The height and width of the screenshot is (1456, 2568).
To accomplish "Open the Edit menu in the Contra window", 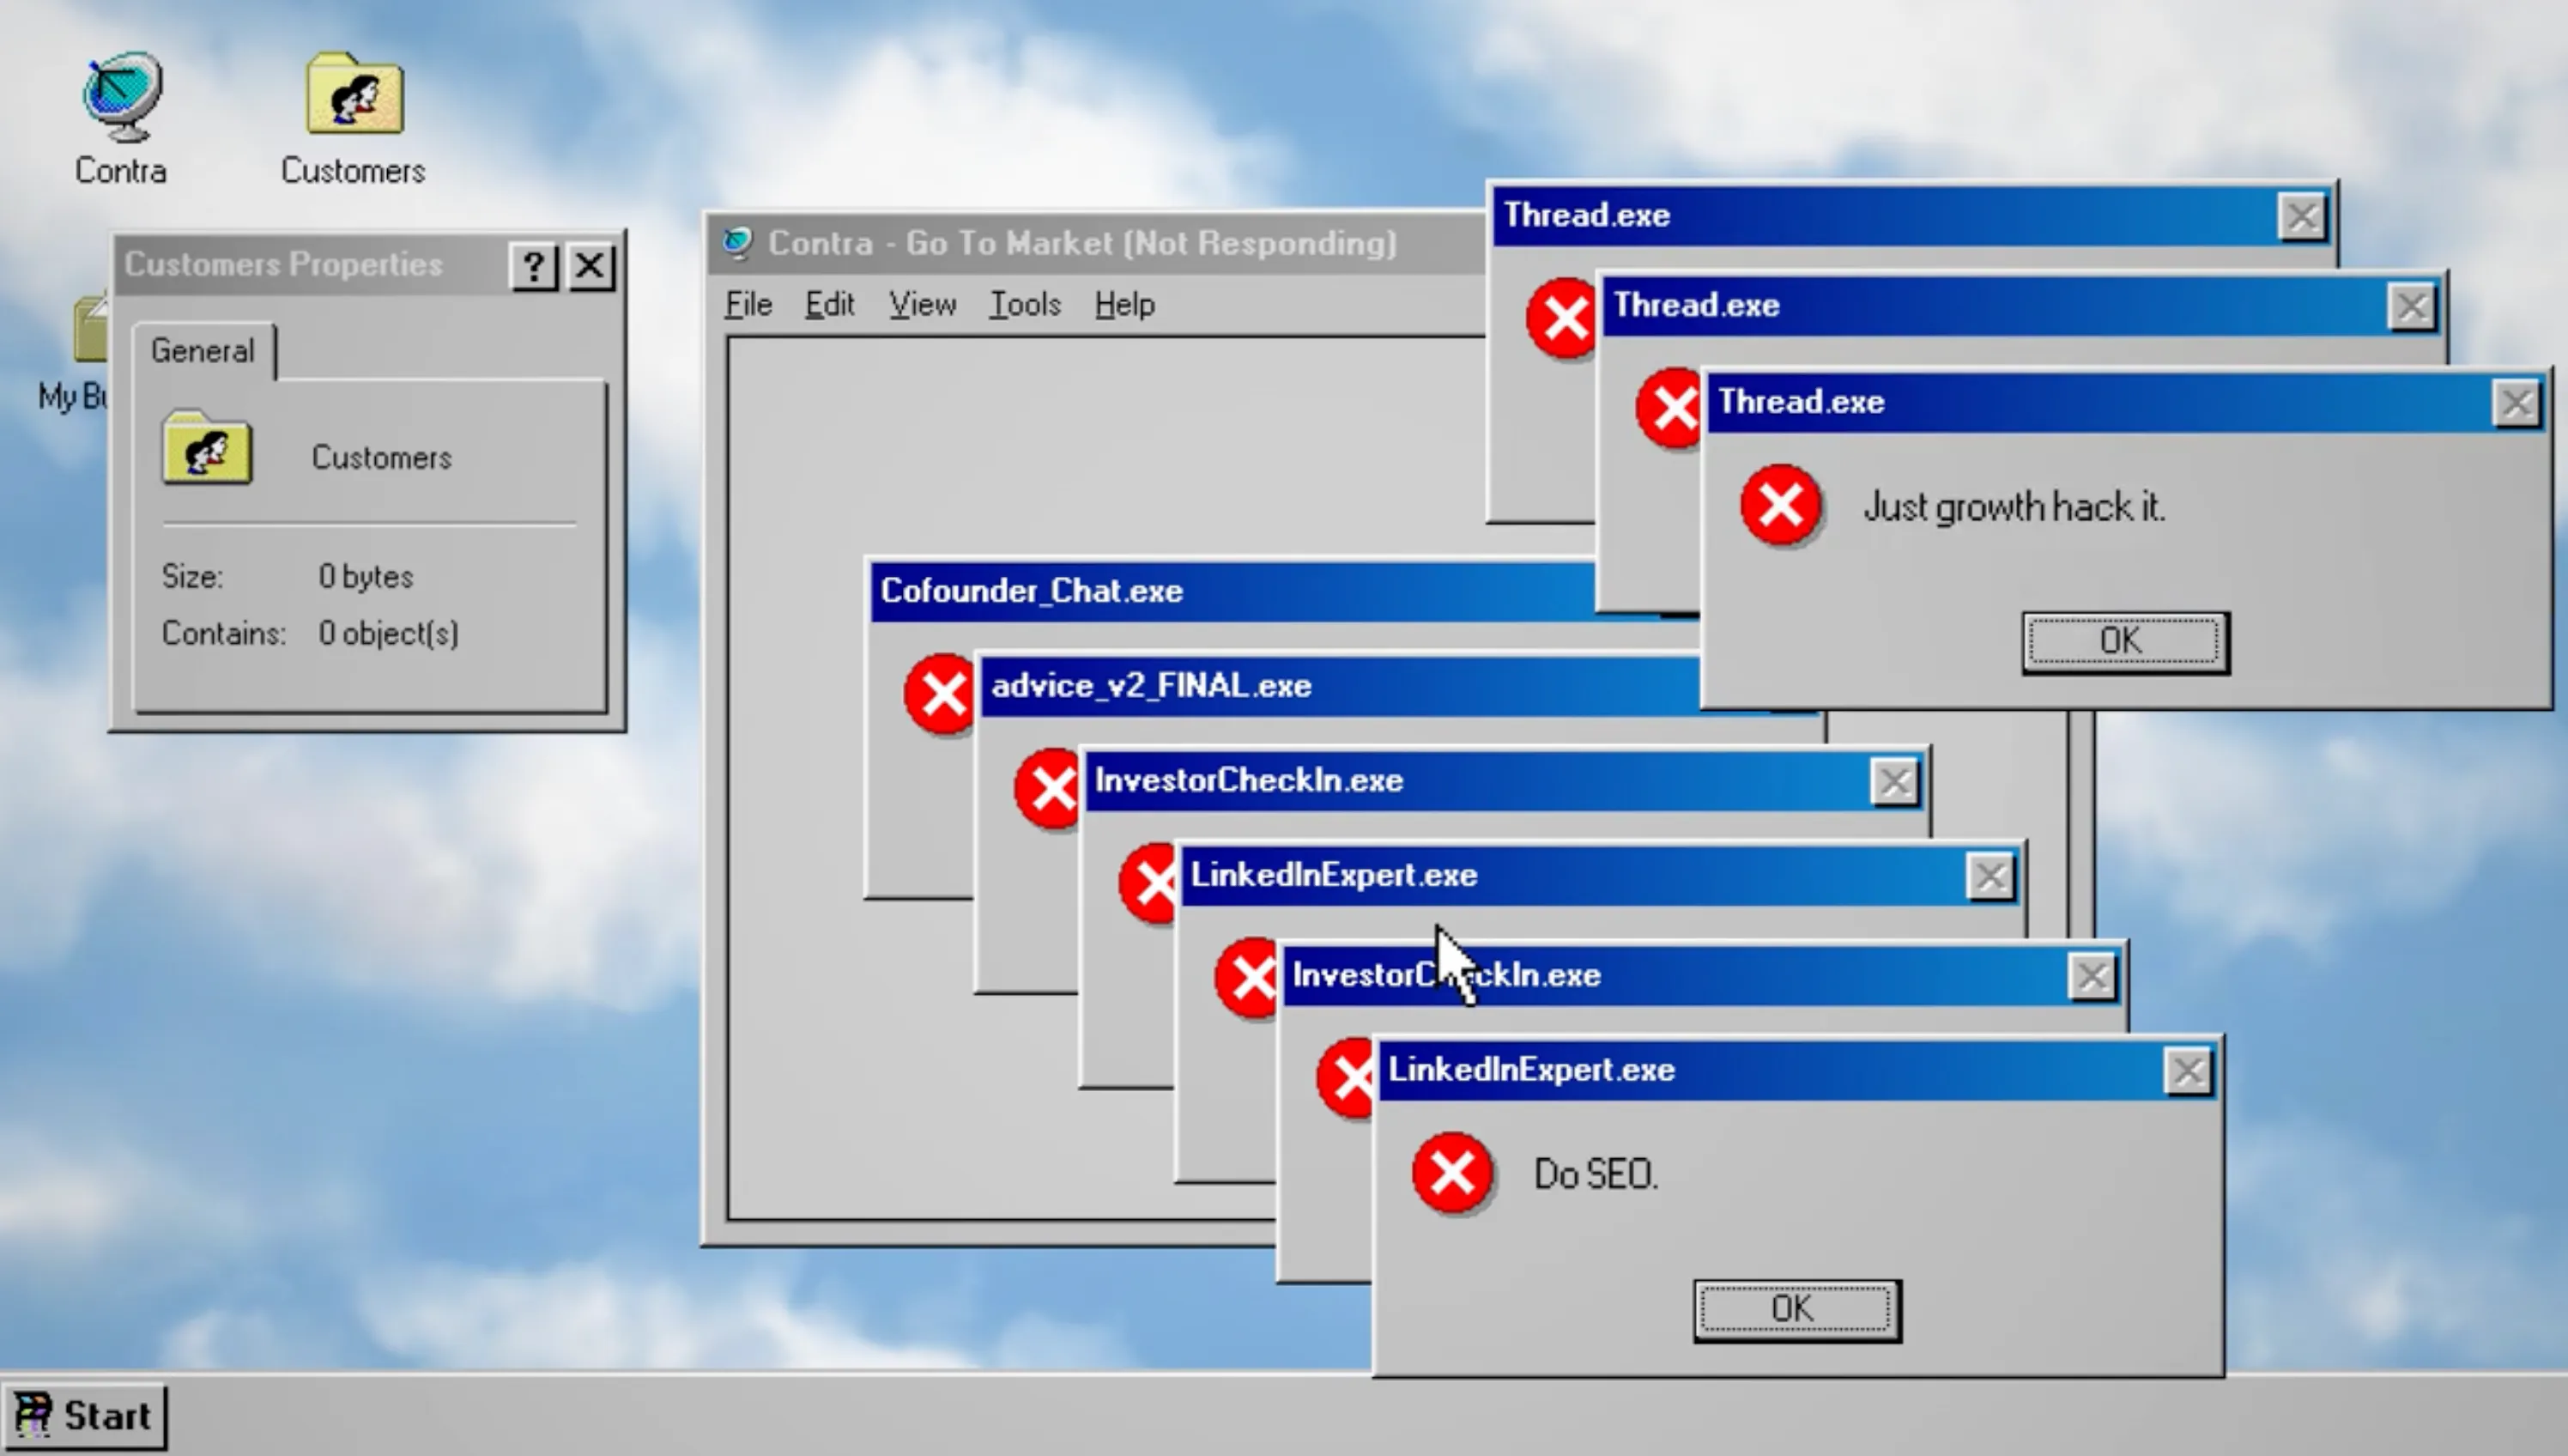I will coord(830,304).
